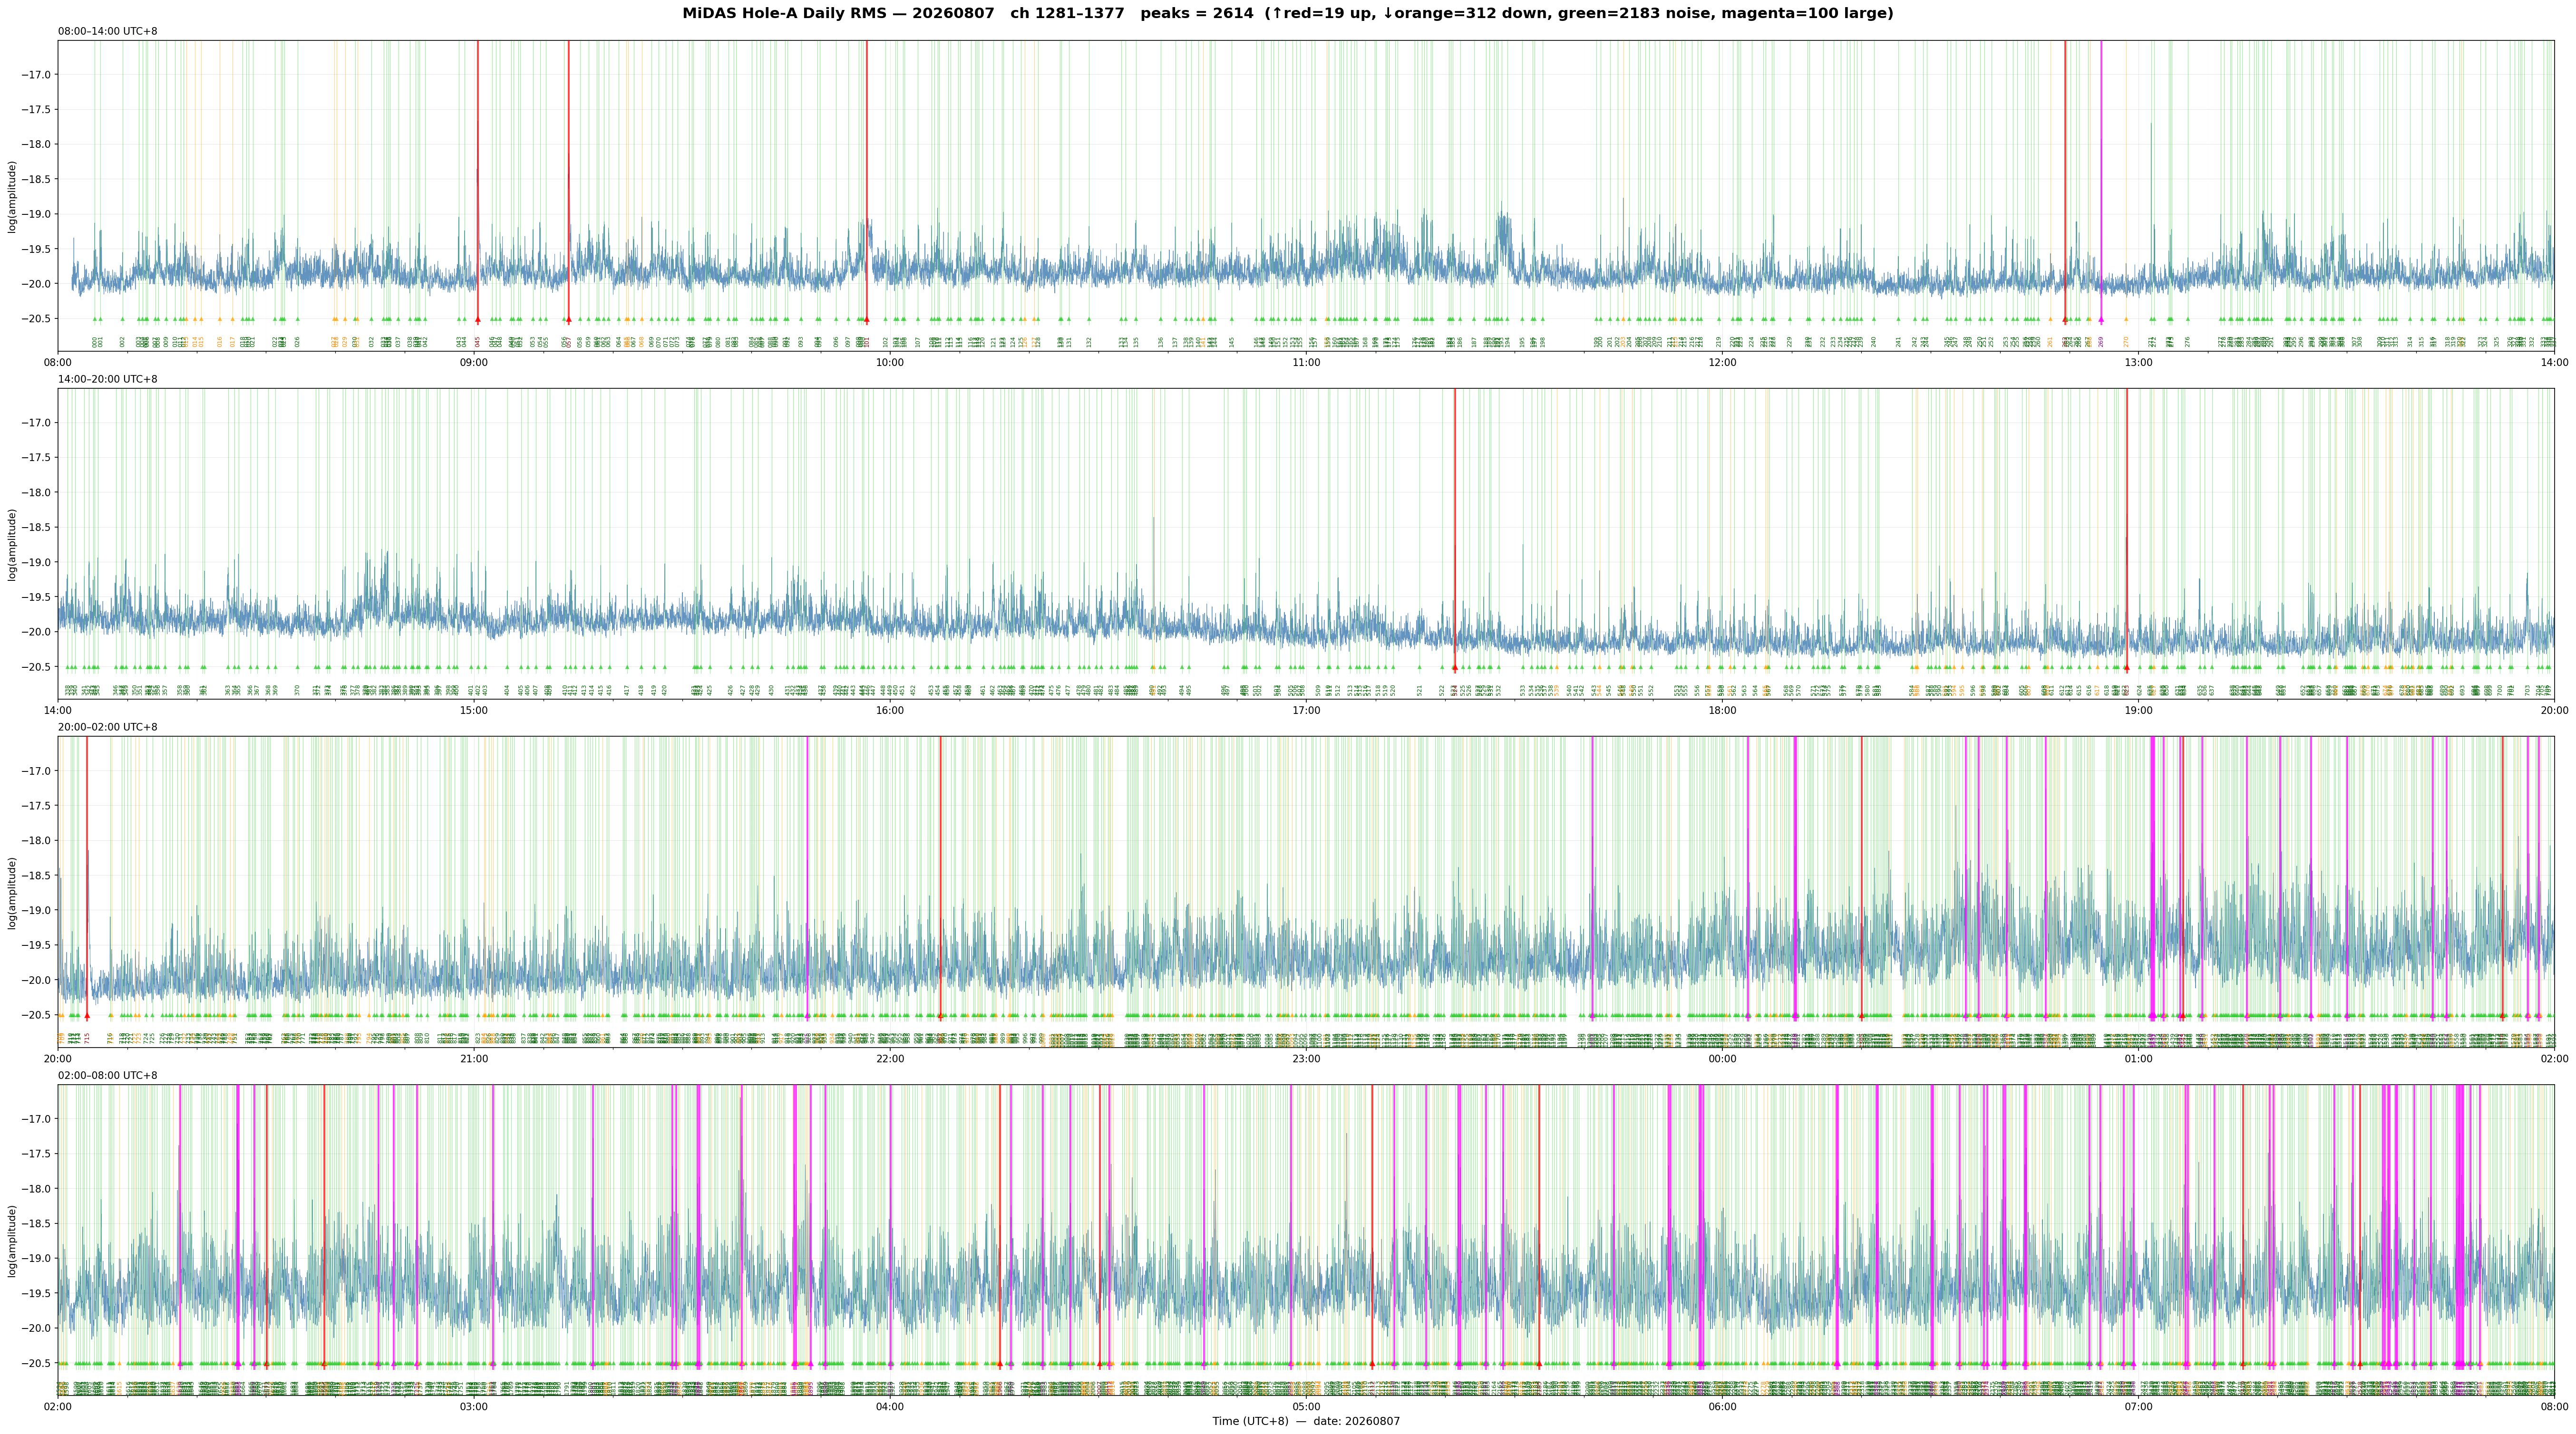Click "log(amplitude)" label of the 14:00–20:00 panel
This screenshot has height=1434, width=2576.
[x=12, y=545]
